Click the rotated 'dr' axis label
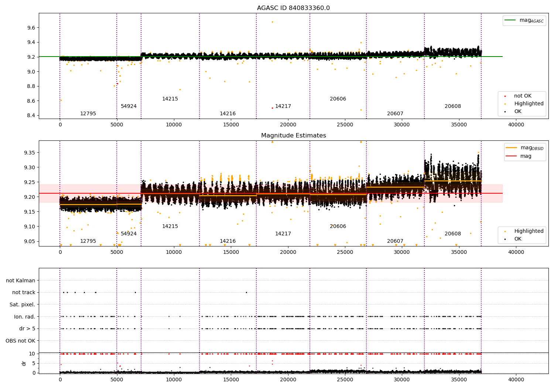This screenshot has height=388, width=554. [x=24, y=363]
